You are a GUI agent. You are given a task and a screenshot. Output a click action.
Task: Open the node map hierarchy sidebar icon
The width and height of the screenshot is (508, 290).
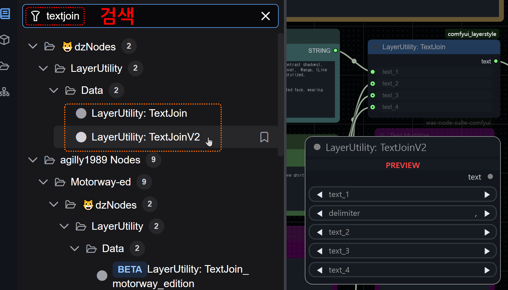[5, 92]
